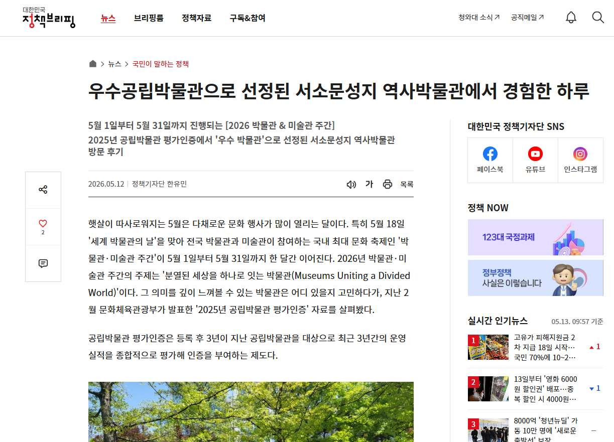The height and width of the screenshot is (442, 614).
Task: Select 국민이 말하는 정책 breadcrumb
Action: pos(161,64)
